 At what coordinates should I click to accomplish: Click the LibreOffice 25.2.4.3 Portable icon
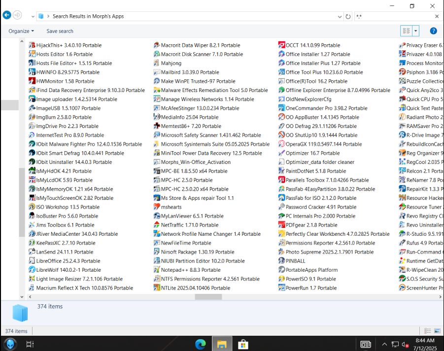(x=32, y=261)
